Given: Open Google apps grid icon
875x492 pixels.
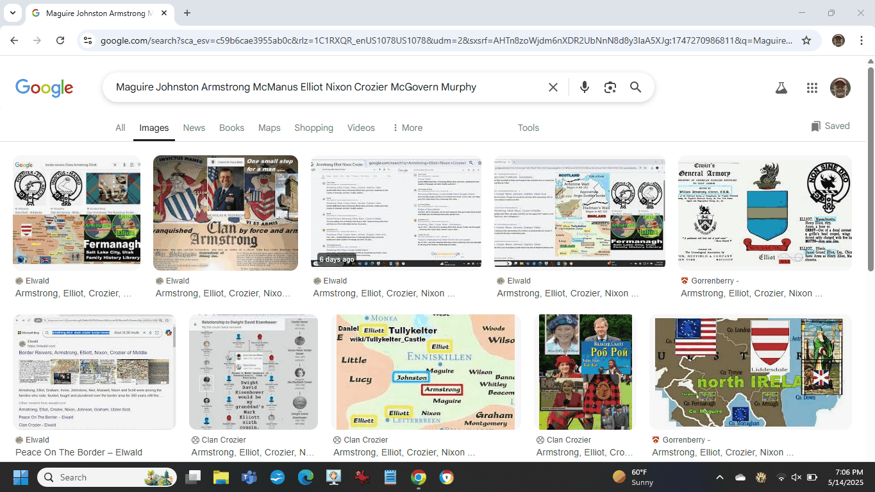Looking at the screenshot, I should click(x=812, y=88).
